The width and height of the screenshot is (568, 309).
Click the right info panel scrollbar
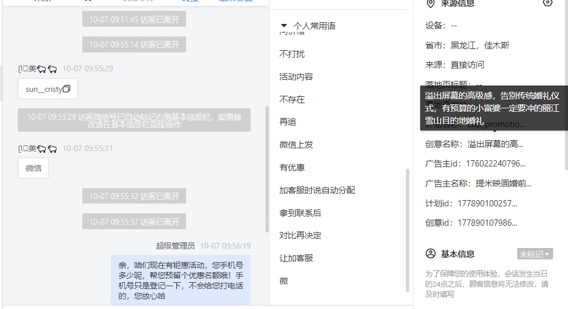(x=566, y=85)
